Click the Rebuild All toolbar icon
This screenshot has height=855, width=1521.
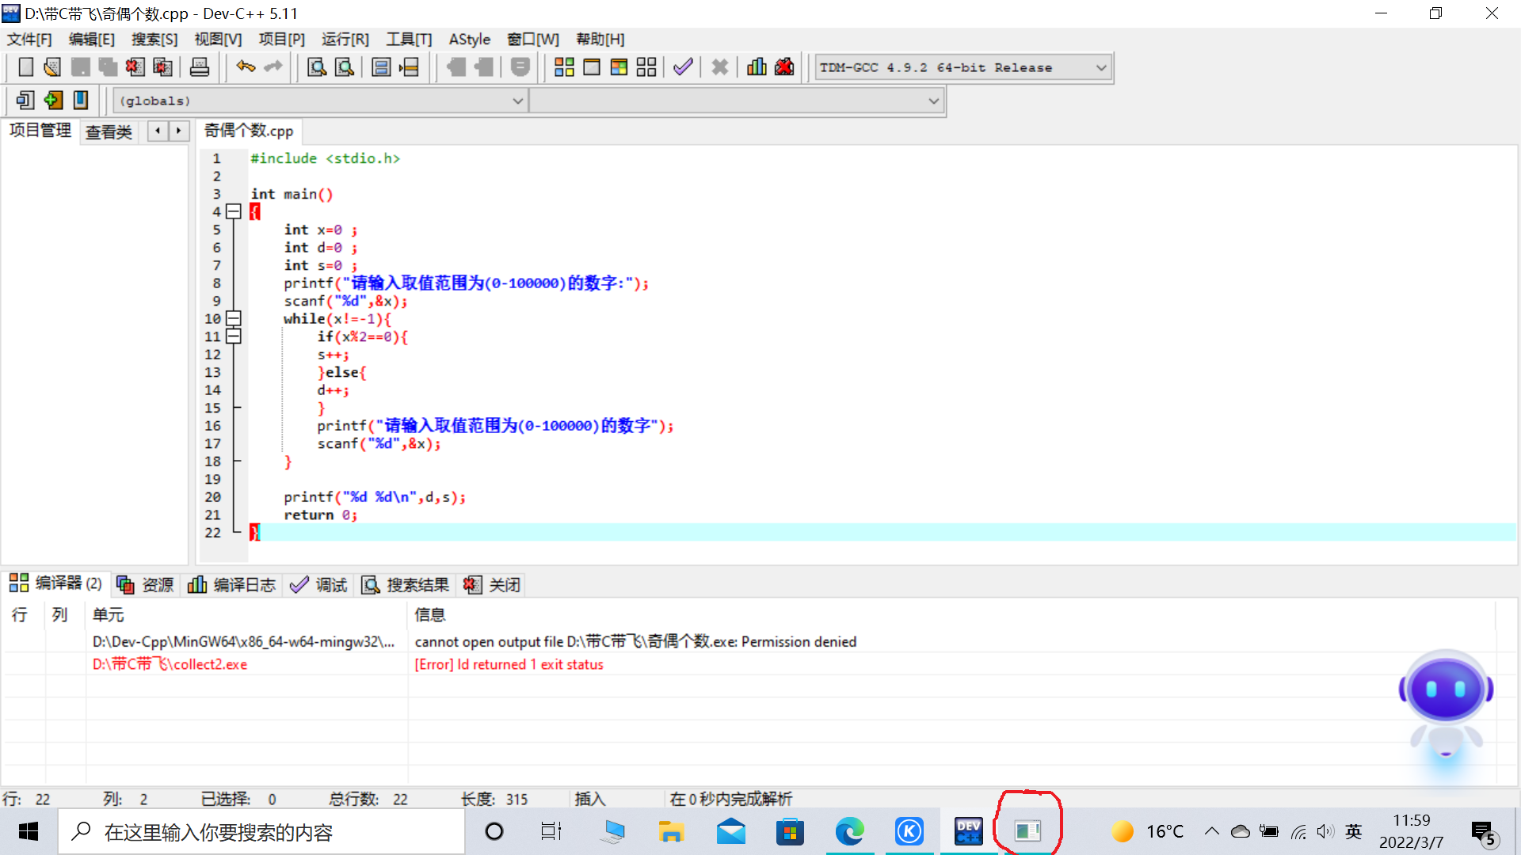tap(646, 67)
